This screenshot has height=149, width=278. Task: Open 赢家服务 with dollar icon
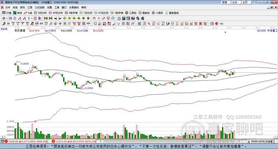tap(172, 13)
